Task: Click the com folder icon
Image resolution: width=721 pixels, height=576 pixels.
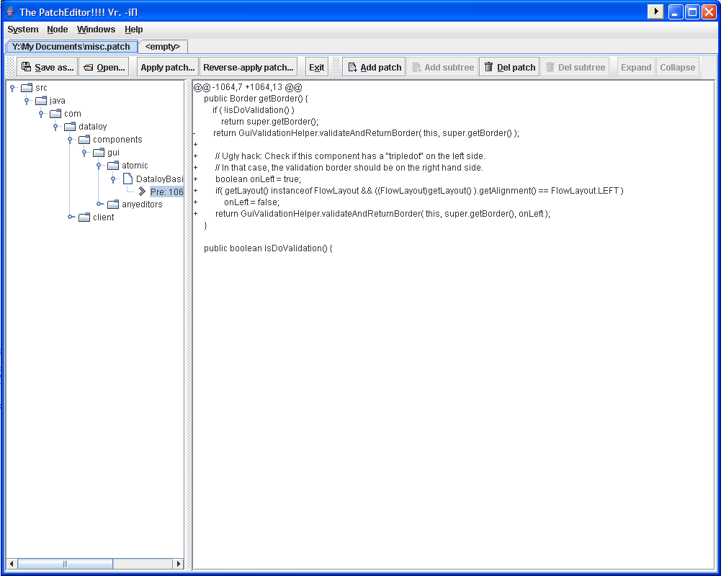Action: (x=55, y=113)
